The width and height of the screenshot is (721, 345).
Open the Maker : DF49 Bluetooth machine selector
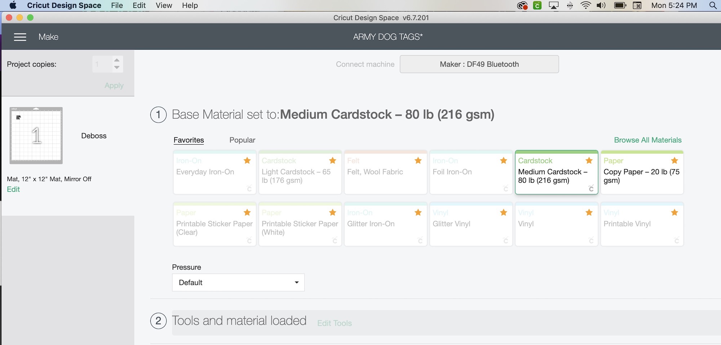point(479,64)
